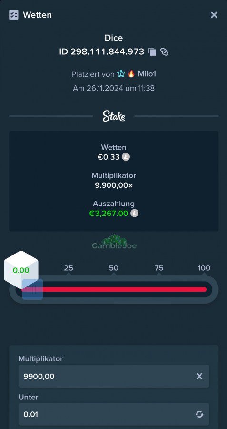Click the X icon in Multiplikator field
227x429 pixels.
[199, 377]
